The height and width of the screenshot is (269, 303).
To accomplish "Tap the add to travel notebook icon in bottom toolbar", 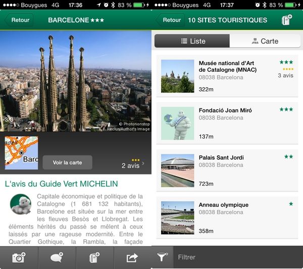I will (94, 257).
